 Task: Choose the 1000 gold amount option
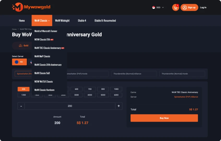click(116, 89)
